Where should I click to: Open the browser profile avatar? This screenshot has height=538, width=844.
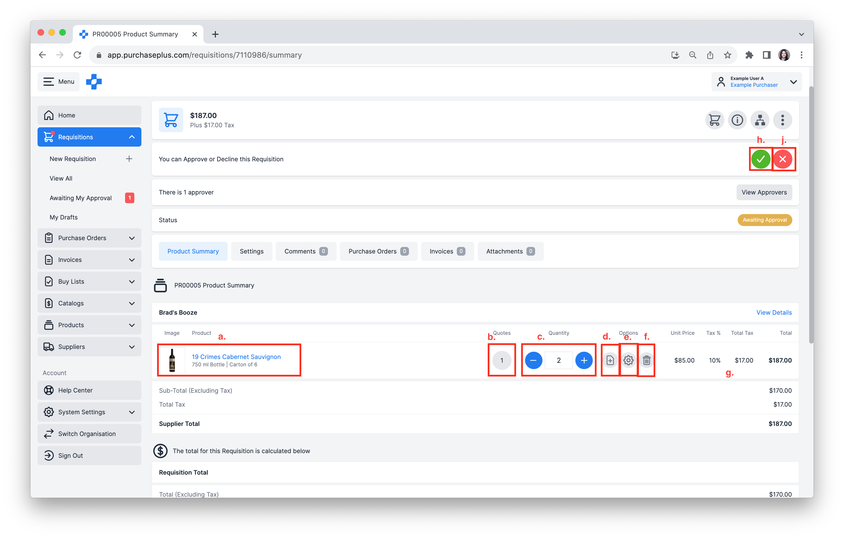tap(784, 55)
